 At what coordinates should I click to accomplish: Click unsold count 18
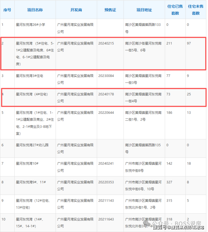point(189,163)
